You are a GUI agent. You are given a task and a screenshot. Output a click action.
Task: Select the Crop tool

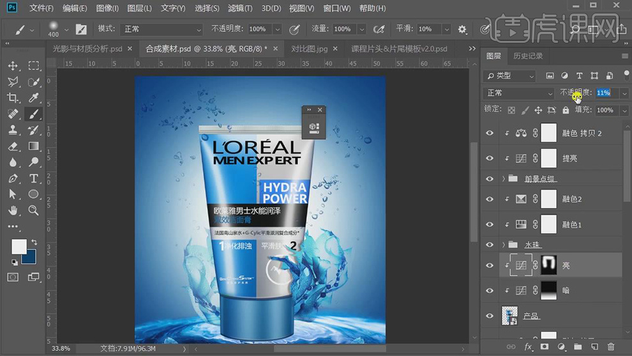pos(13,98)
